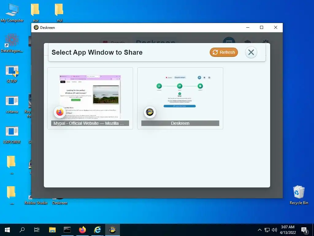This screenshot has height=236, width=314.
Task: Select the Deskreen window thumbnail
Action: 180,98
